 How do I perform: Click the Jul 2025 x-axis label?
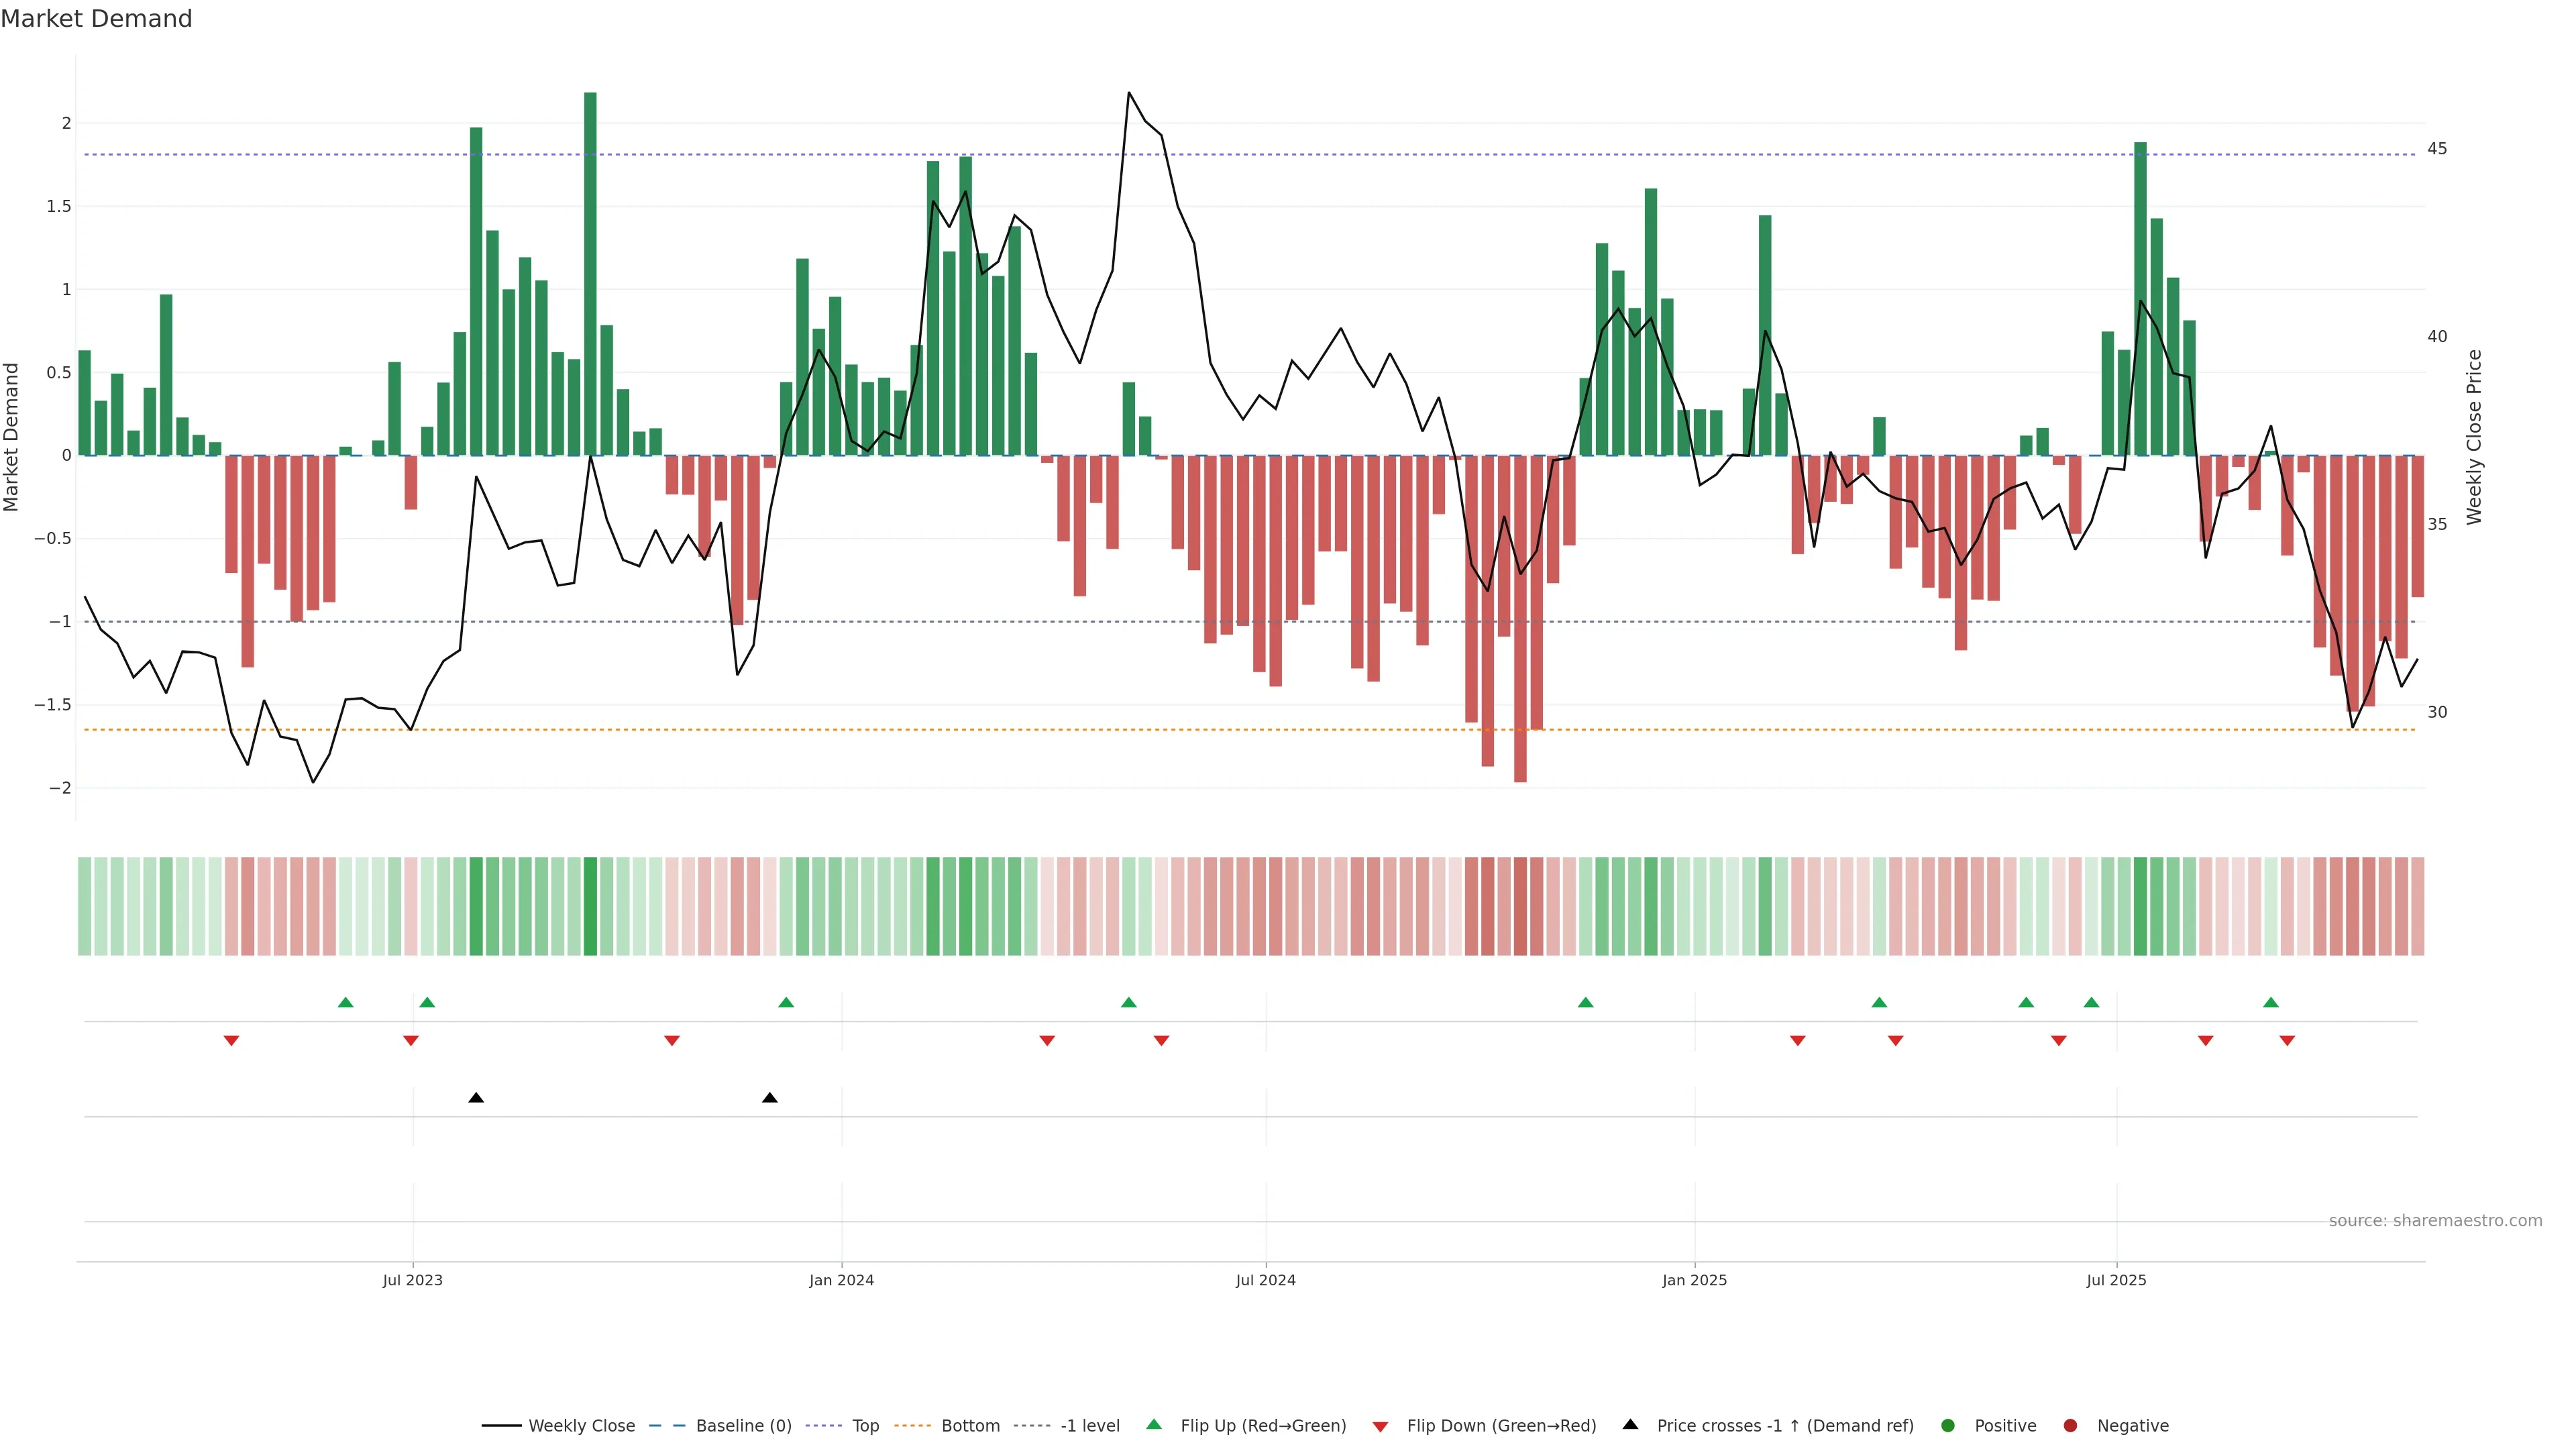pyautogui.click(x=2116, y=1280)
